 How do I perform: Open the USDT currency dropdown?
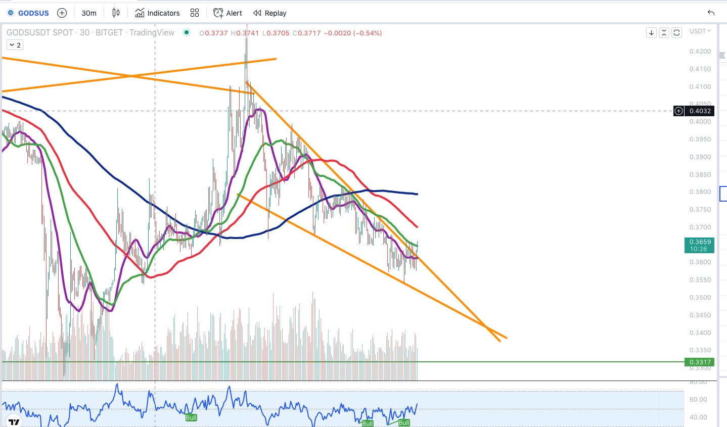pyautogui.click(x=700, y=31)
